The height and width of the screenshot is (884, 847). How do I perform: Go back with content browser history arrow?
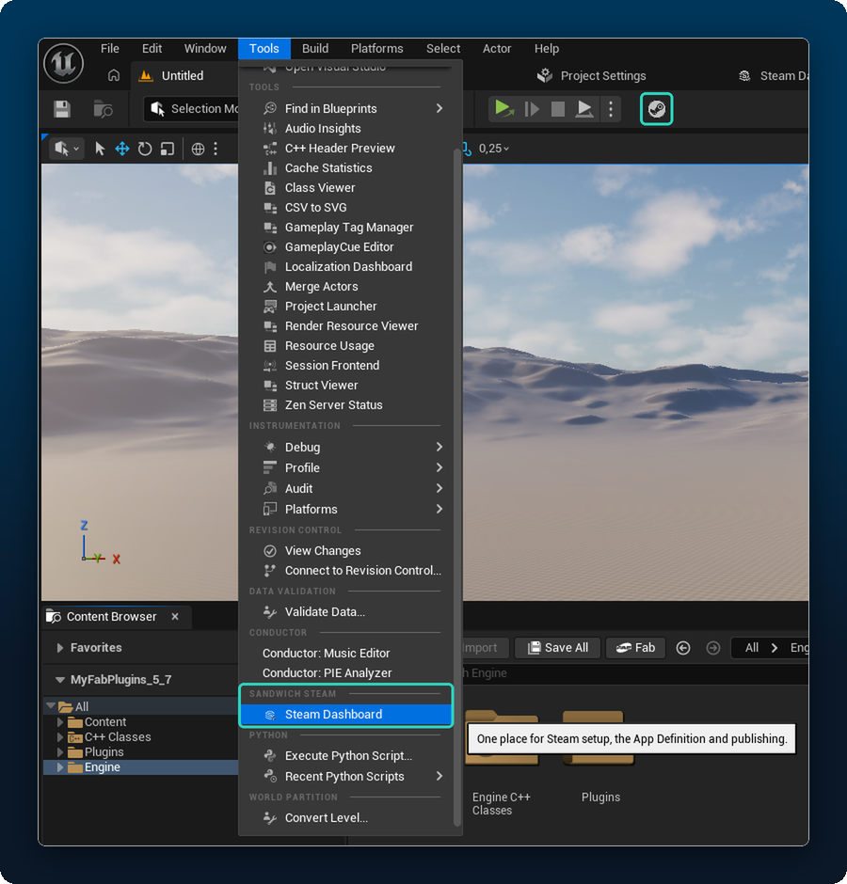[683, 648]
